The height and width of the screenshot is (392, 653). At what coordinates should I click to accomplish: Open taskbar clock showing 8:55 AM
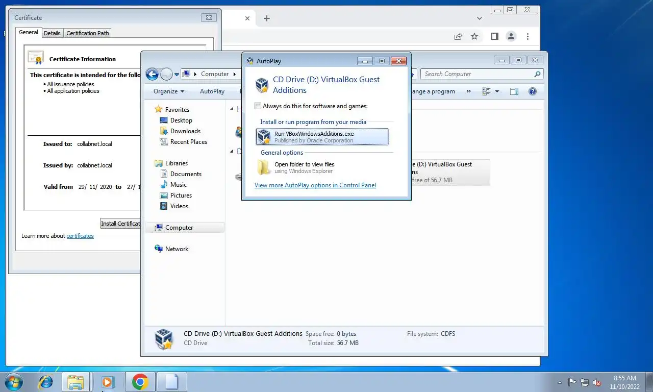click(x=624, y=382)
